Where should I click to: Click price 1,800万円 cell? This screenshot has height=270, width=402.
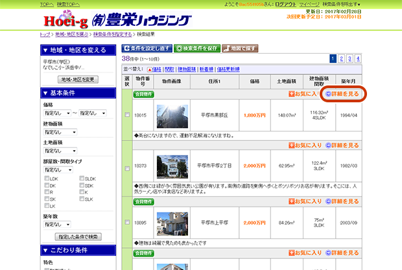click(255, 115)
